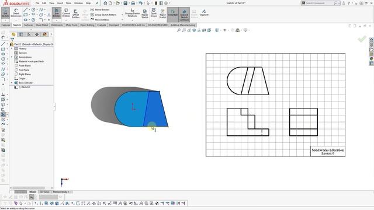This screenshot has width=374, height=210.
Task: Open the dropdown under Smart Dimension
Action: pos(16,20)
